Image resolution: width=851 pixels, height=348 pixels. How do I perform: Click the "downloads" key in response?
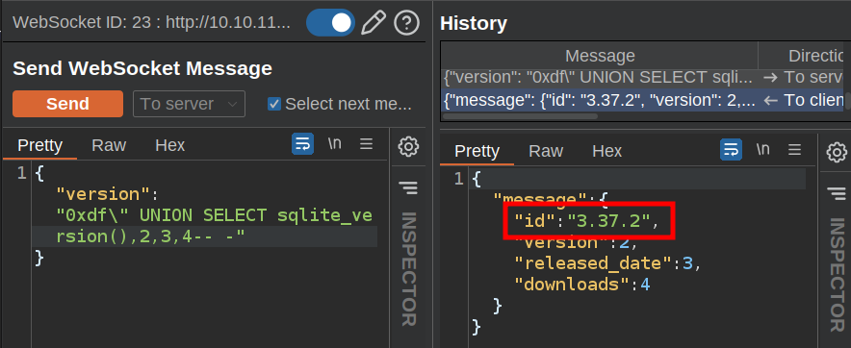(573, 284)
